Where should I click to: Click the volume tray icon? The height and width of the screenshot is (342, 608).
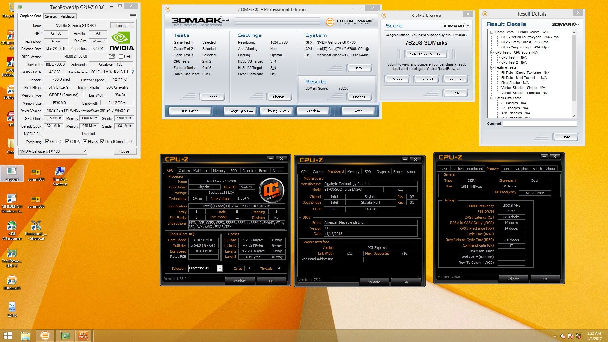coord(563,336)
